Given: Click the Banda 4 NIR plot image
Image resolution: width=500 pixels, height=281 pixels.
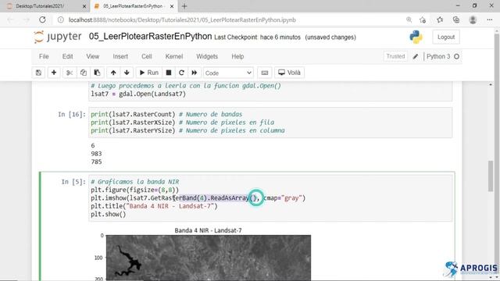Looking at the screenshot, I should (209, 258).
